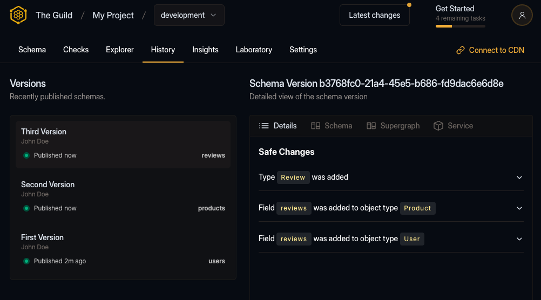Navigate to My Project breadcrumb link

pos(113,15)
